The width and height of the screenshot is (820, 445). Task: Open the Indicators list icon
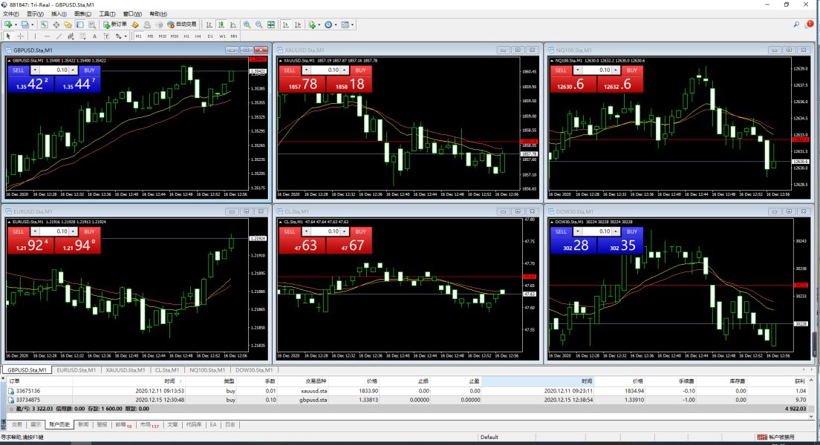[x=312, y=24]
